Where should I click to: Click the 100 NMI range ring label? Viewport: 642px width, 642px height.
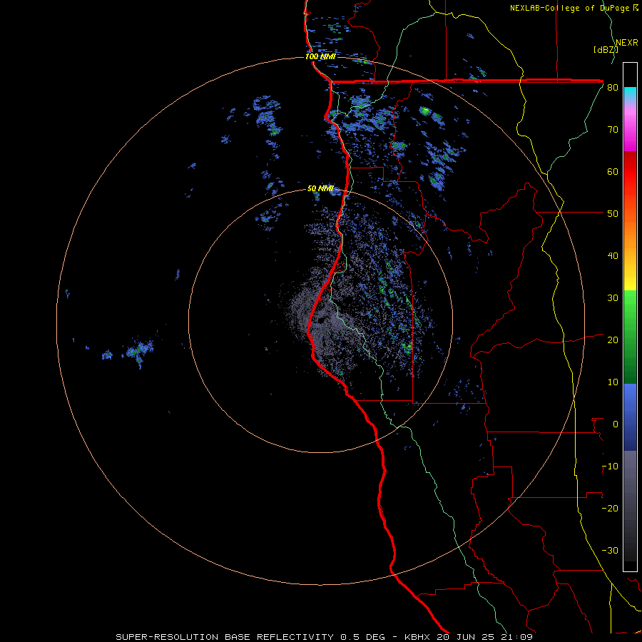point(320,56)
